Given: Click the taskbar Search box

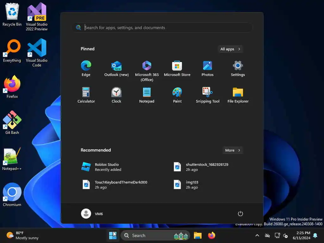Looking at the screenshot, I should (x=155, y=235).
